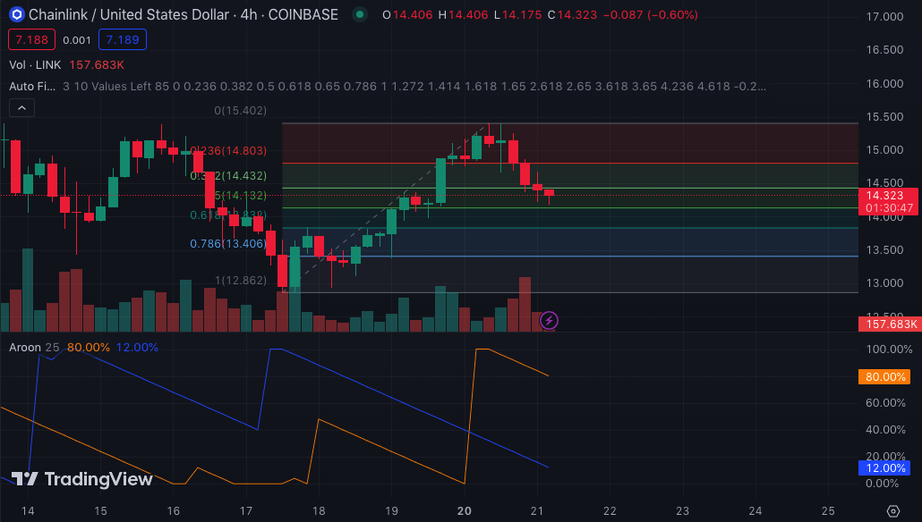Screen dimensions: 922x522
Task: Click the date label 14 on time axis
Action: 28,511
